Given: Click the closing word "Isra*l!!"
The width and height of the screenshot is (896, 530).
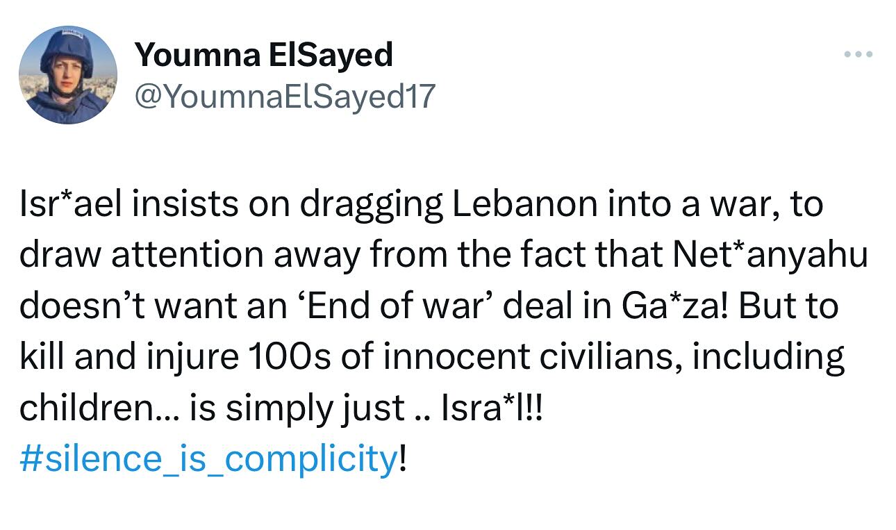Looking at the screenshot, I should pyautogui.click(x=495, y=408).
